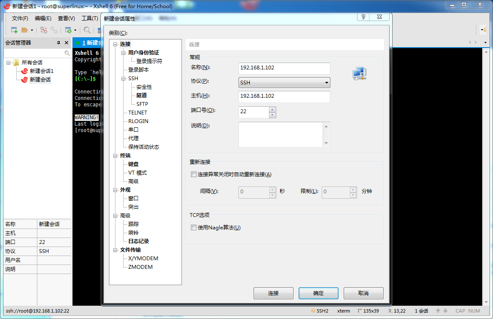The width and height of the screenshot is (493, 319).
Task: Open the 文件(F) menu
Action: pos(20,18)
